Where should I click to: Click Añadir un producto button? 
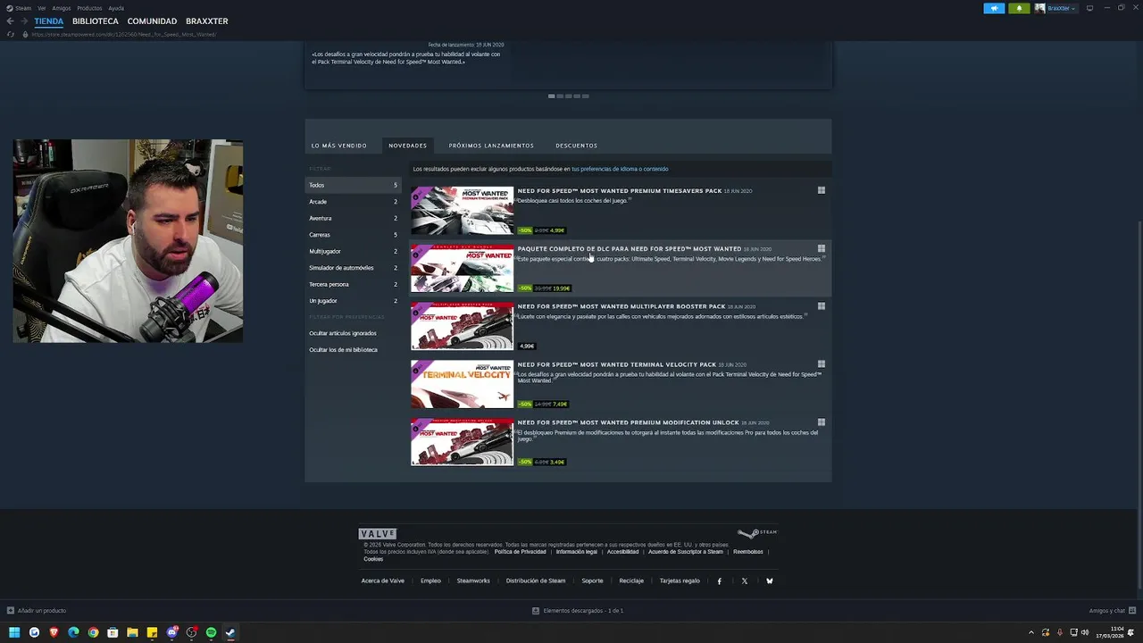pyautogui.click(x=37, y=611)
